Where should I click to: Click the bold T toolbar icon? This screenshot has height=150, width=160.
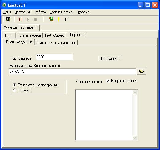pyautogui.click(x=66, y=19)
